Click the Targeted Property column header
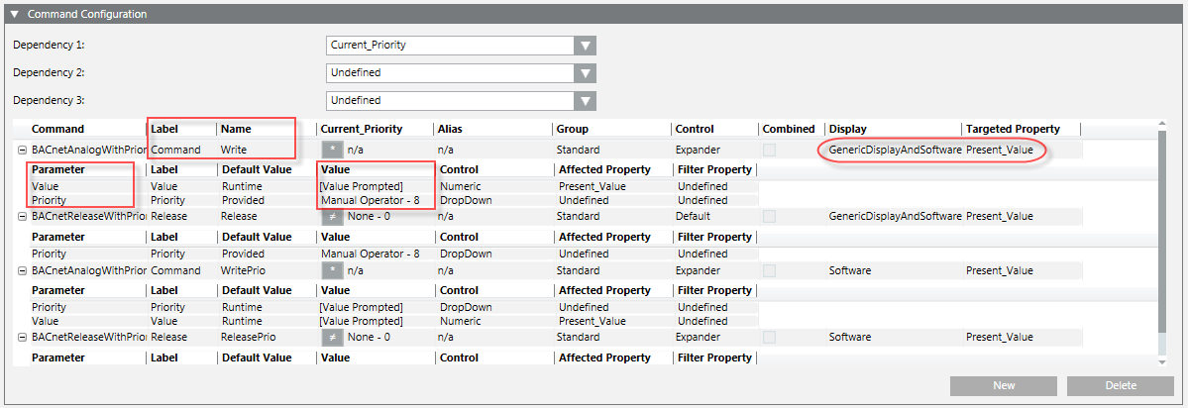The width and height of the screenshot is (1188, 408). coord(1013,129)
